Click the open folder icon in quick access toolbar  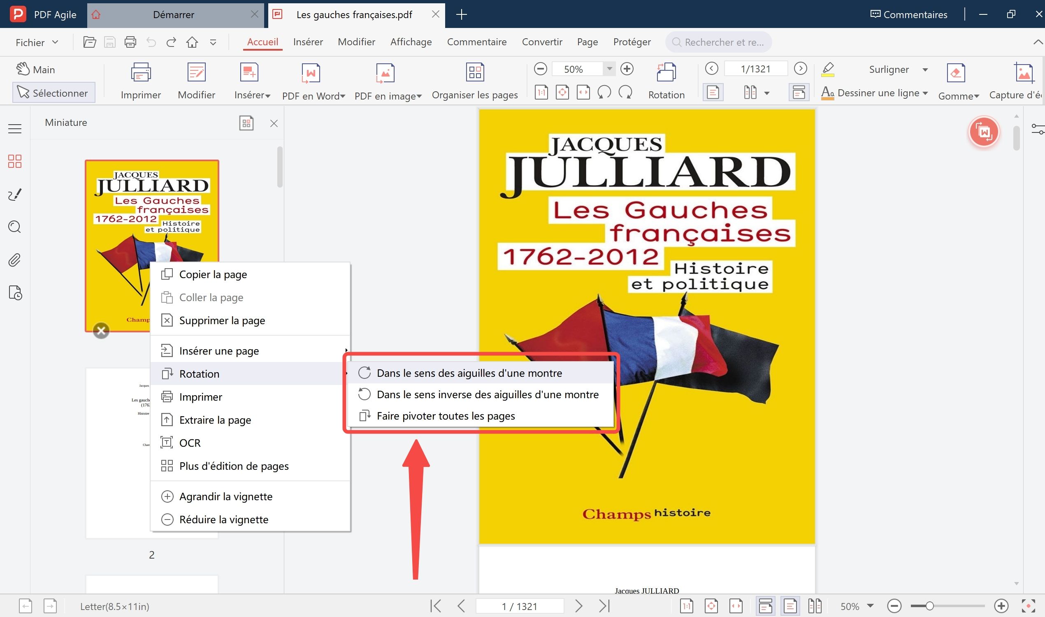[89, 42]
